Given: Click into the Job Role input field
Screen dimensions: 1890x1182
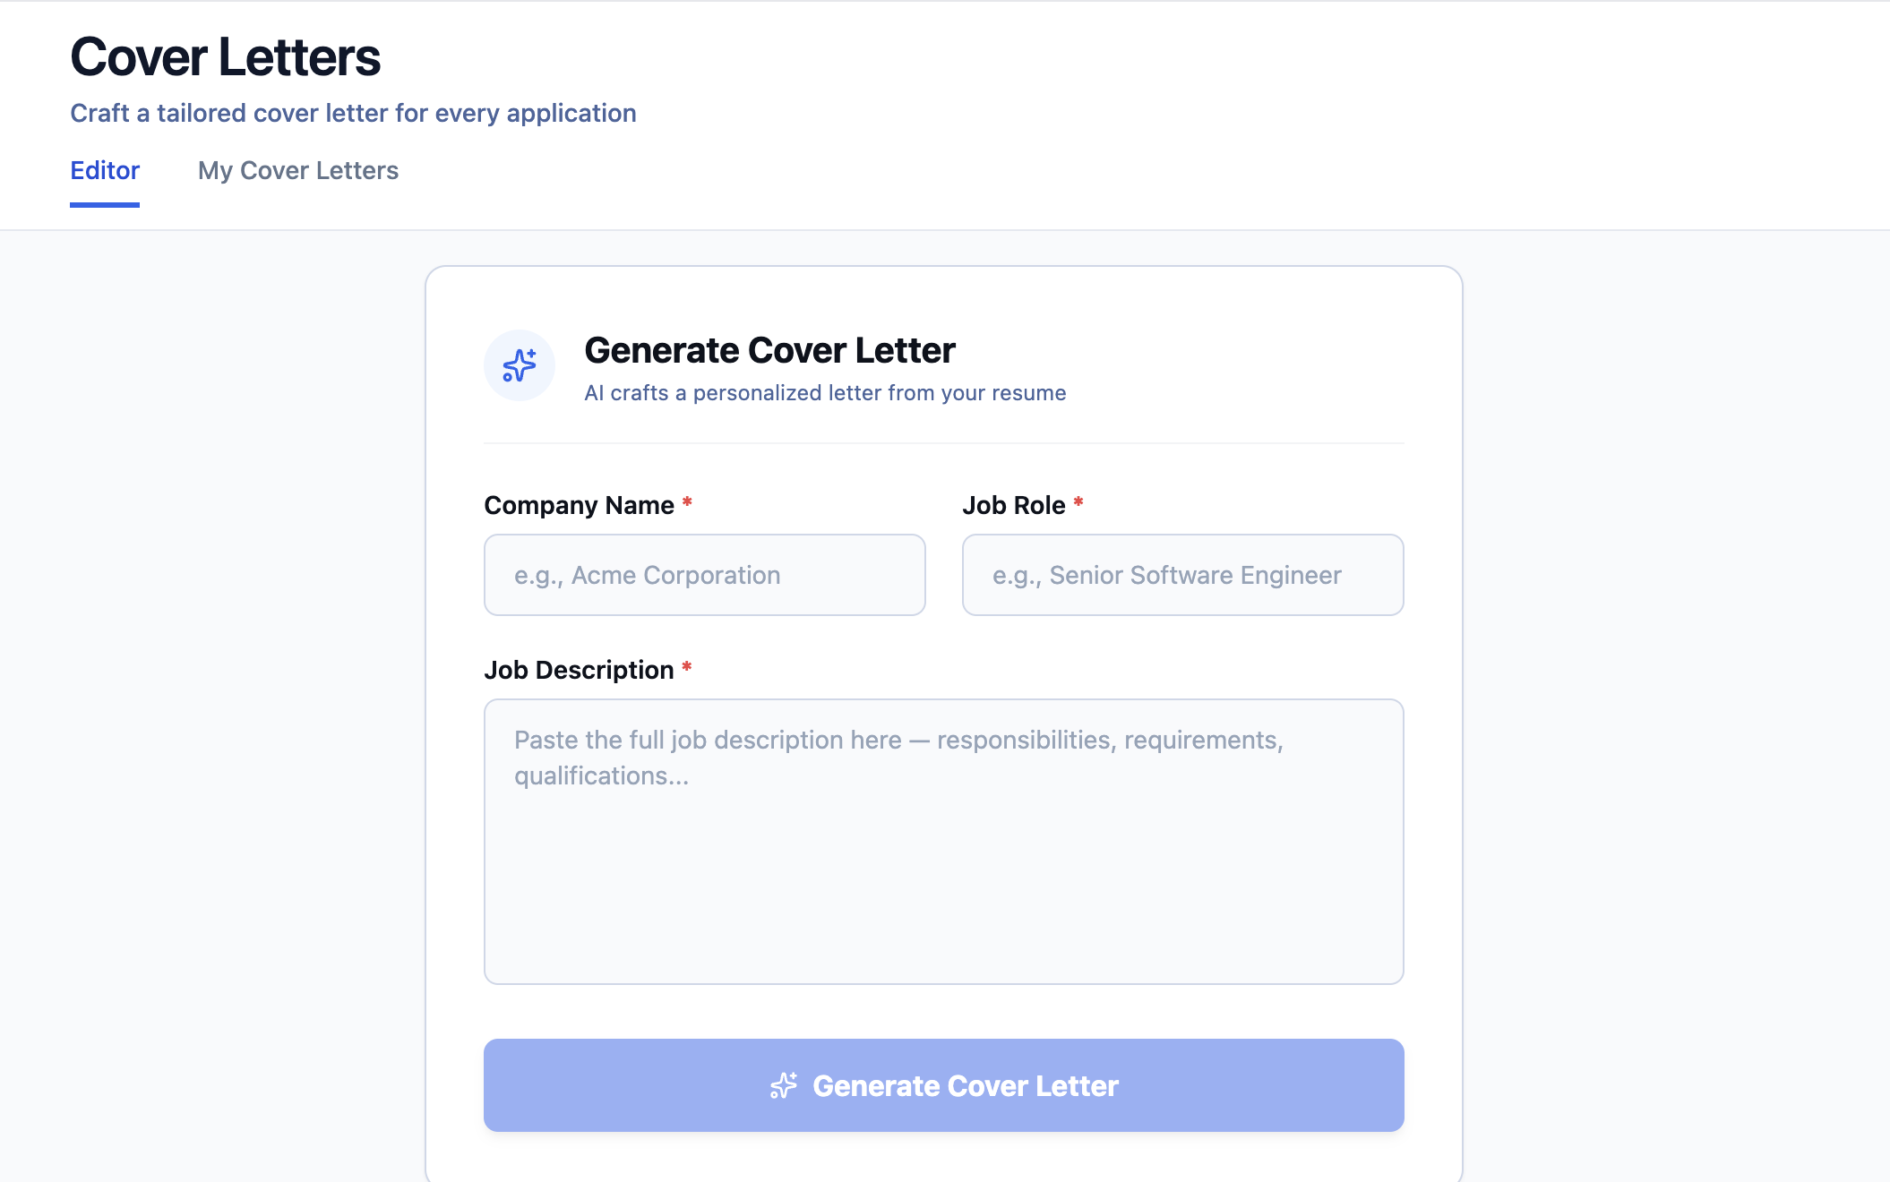Looking at the screenshot, I should [x=1182, y=575].
